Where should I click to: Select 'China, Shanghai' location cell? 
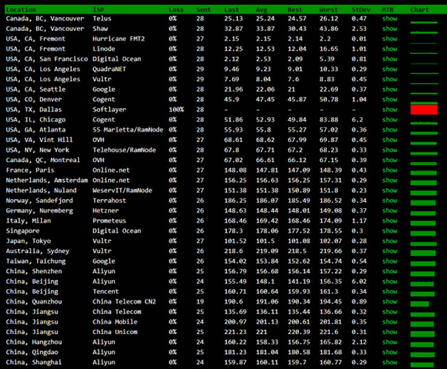tap(34, 363)
